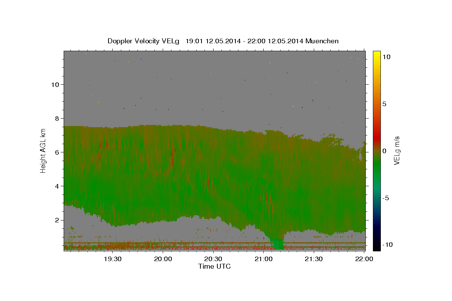Click the "Height AGL km" axis label
Image resolution: width=452 pixels, height=301 pixels.
coord(43,150)
